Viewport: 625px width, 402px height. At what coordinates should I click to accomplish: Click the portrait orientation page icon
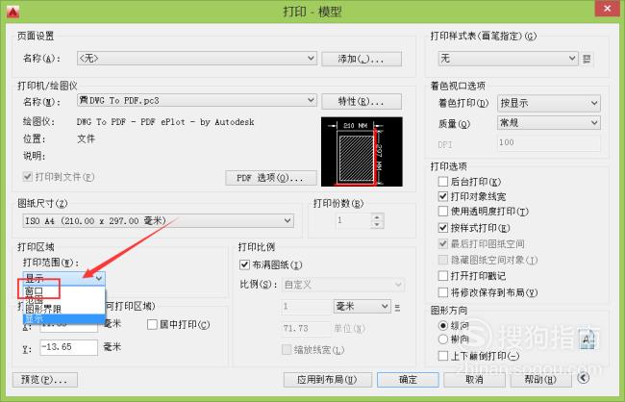[x=587, y=339]
